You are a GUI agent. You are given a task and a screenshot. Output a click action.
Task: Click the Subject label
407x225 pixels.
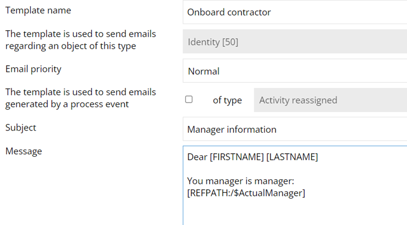(x=21, y=128)
